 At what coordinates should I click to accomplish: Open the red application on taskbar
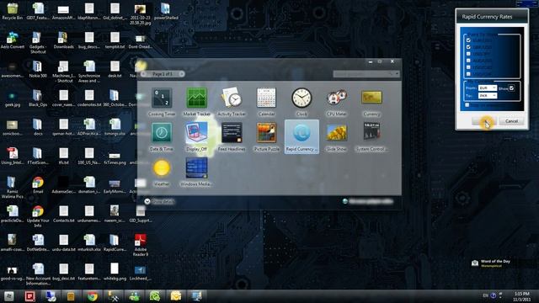[x=30, y=295]
